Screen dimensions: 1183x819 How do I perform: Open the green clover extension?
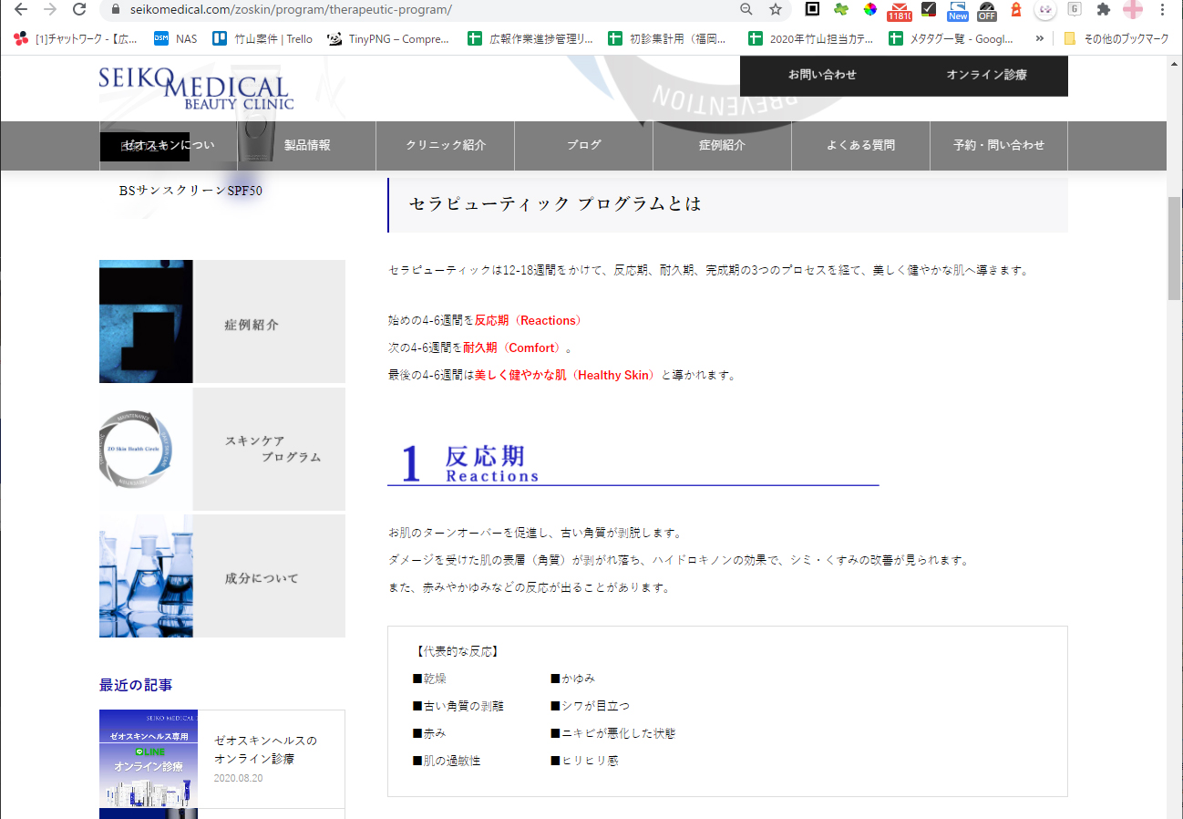click(841, 9)
